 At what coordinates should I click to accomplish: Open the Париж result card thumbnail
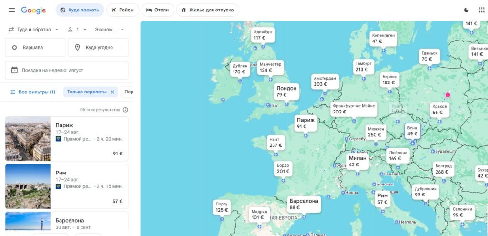pos(28,139)
